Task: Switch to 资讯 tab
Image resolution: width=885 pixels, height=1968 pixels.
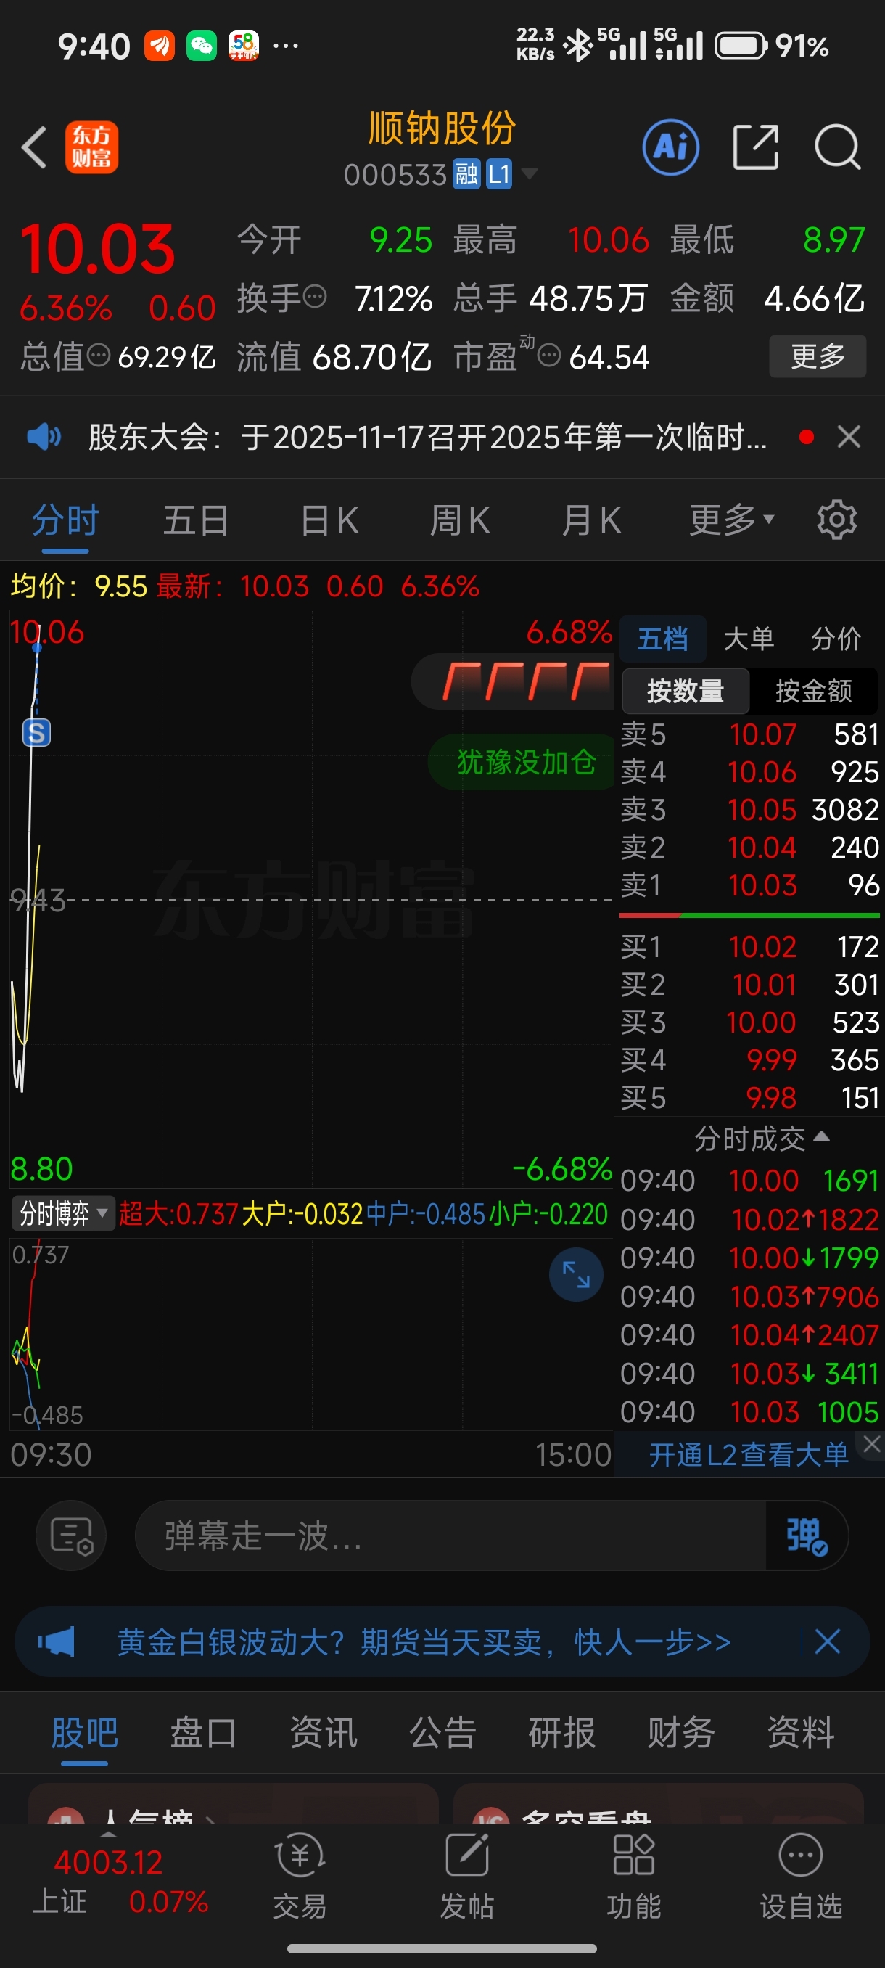Action: [x=323, y=1733]
